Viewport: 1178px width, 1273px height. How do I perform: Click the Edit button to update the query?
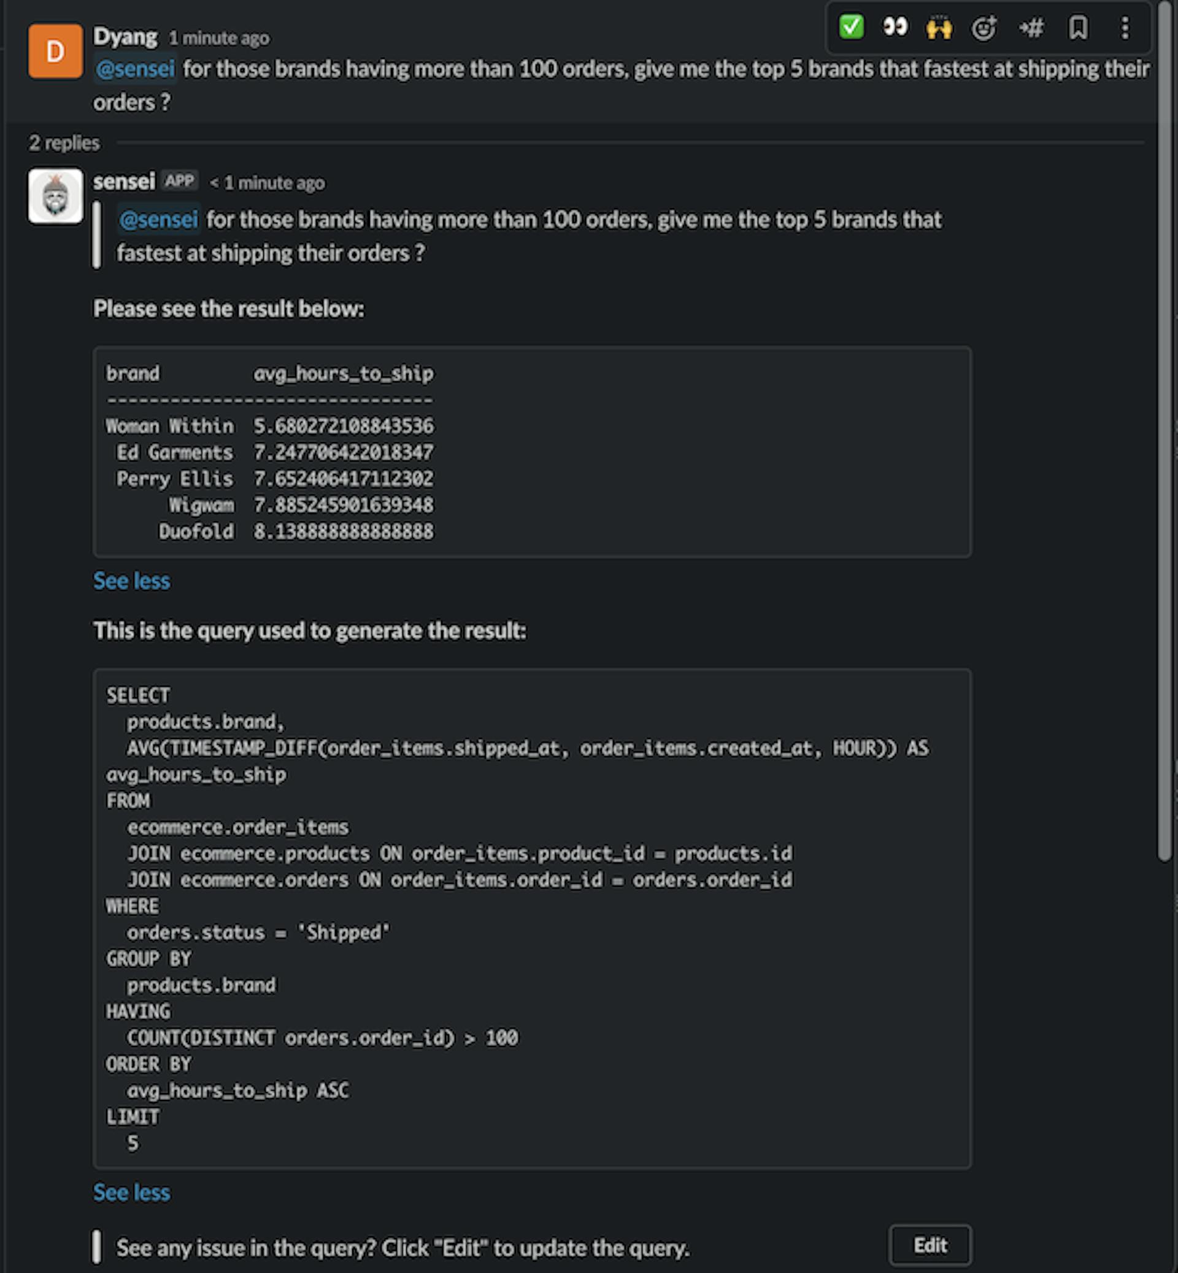(x=930, y=1245)
